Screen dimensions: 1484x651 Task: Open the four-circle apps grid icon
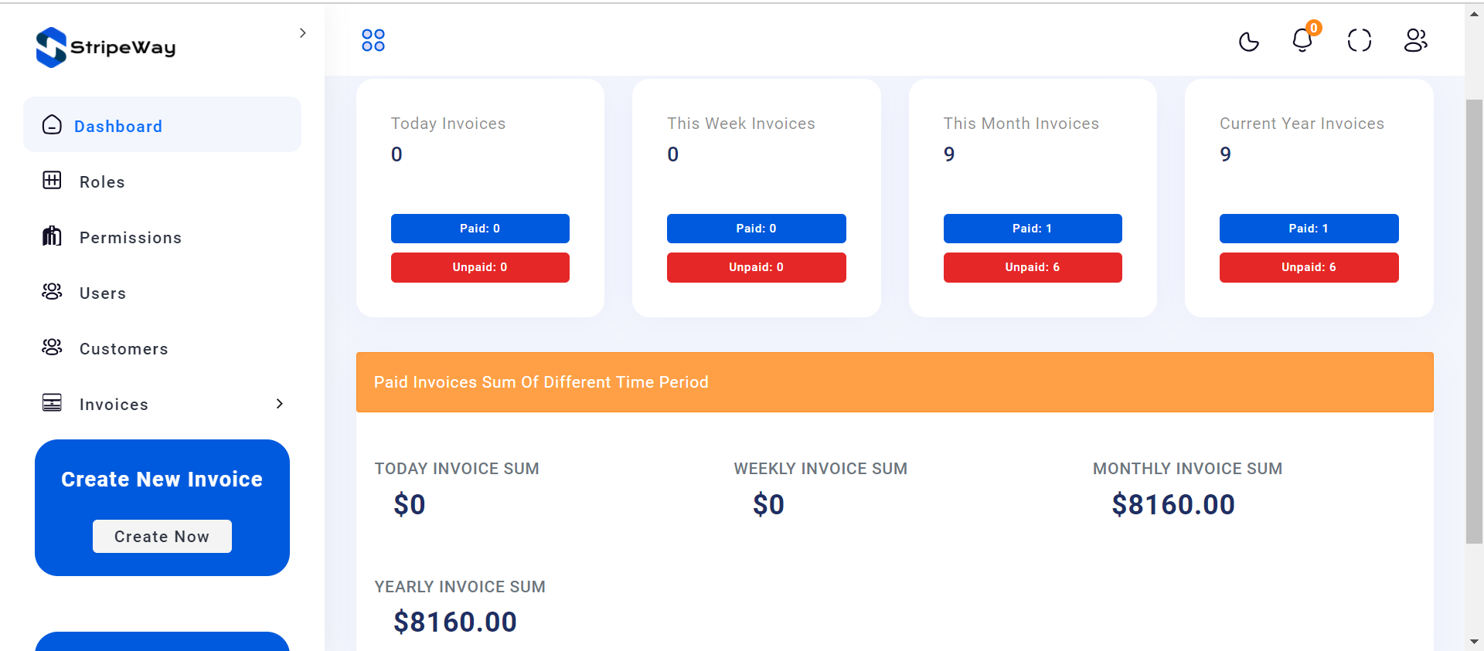(x=373, y=40)
